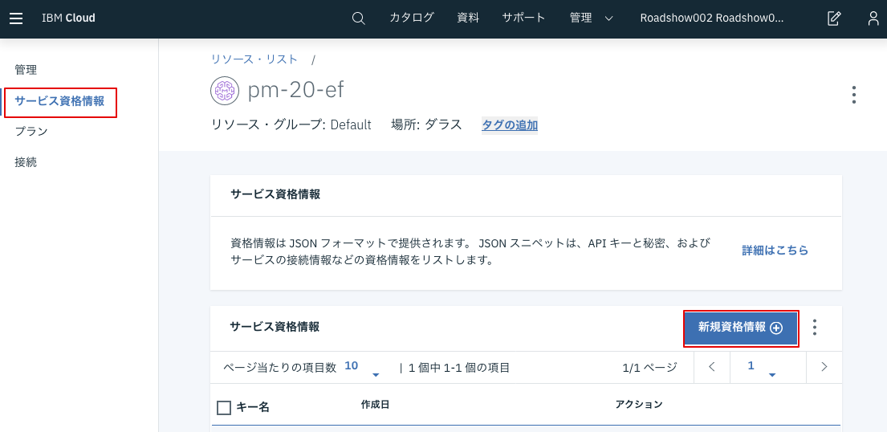Click the 1 個中 1-1 個の項目 text
Image resolution: width=887 pixels, height=432 pixels.
pyautogui.click(x=459, y=368)
